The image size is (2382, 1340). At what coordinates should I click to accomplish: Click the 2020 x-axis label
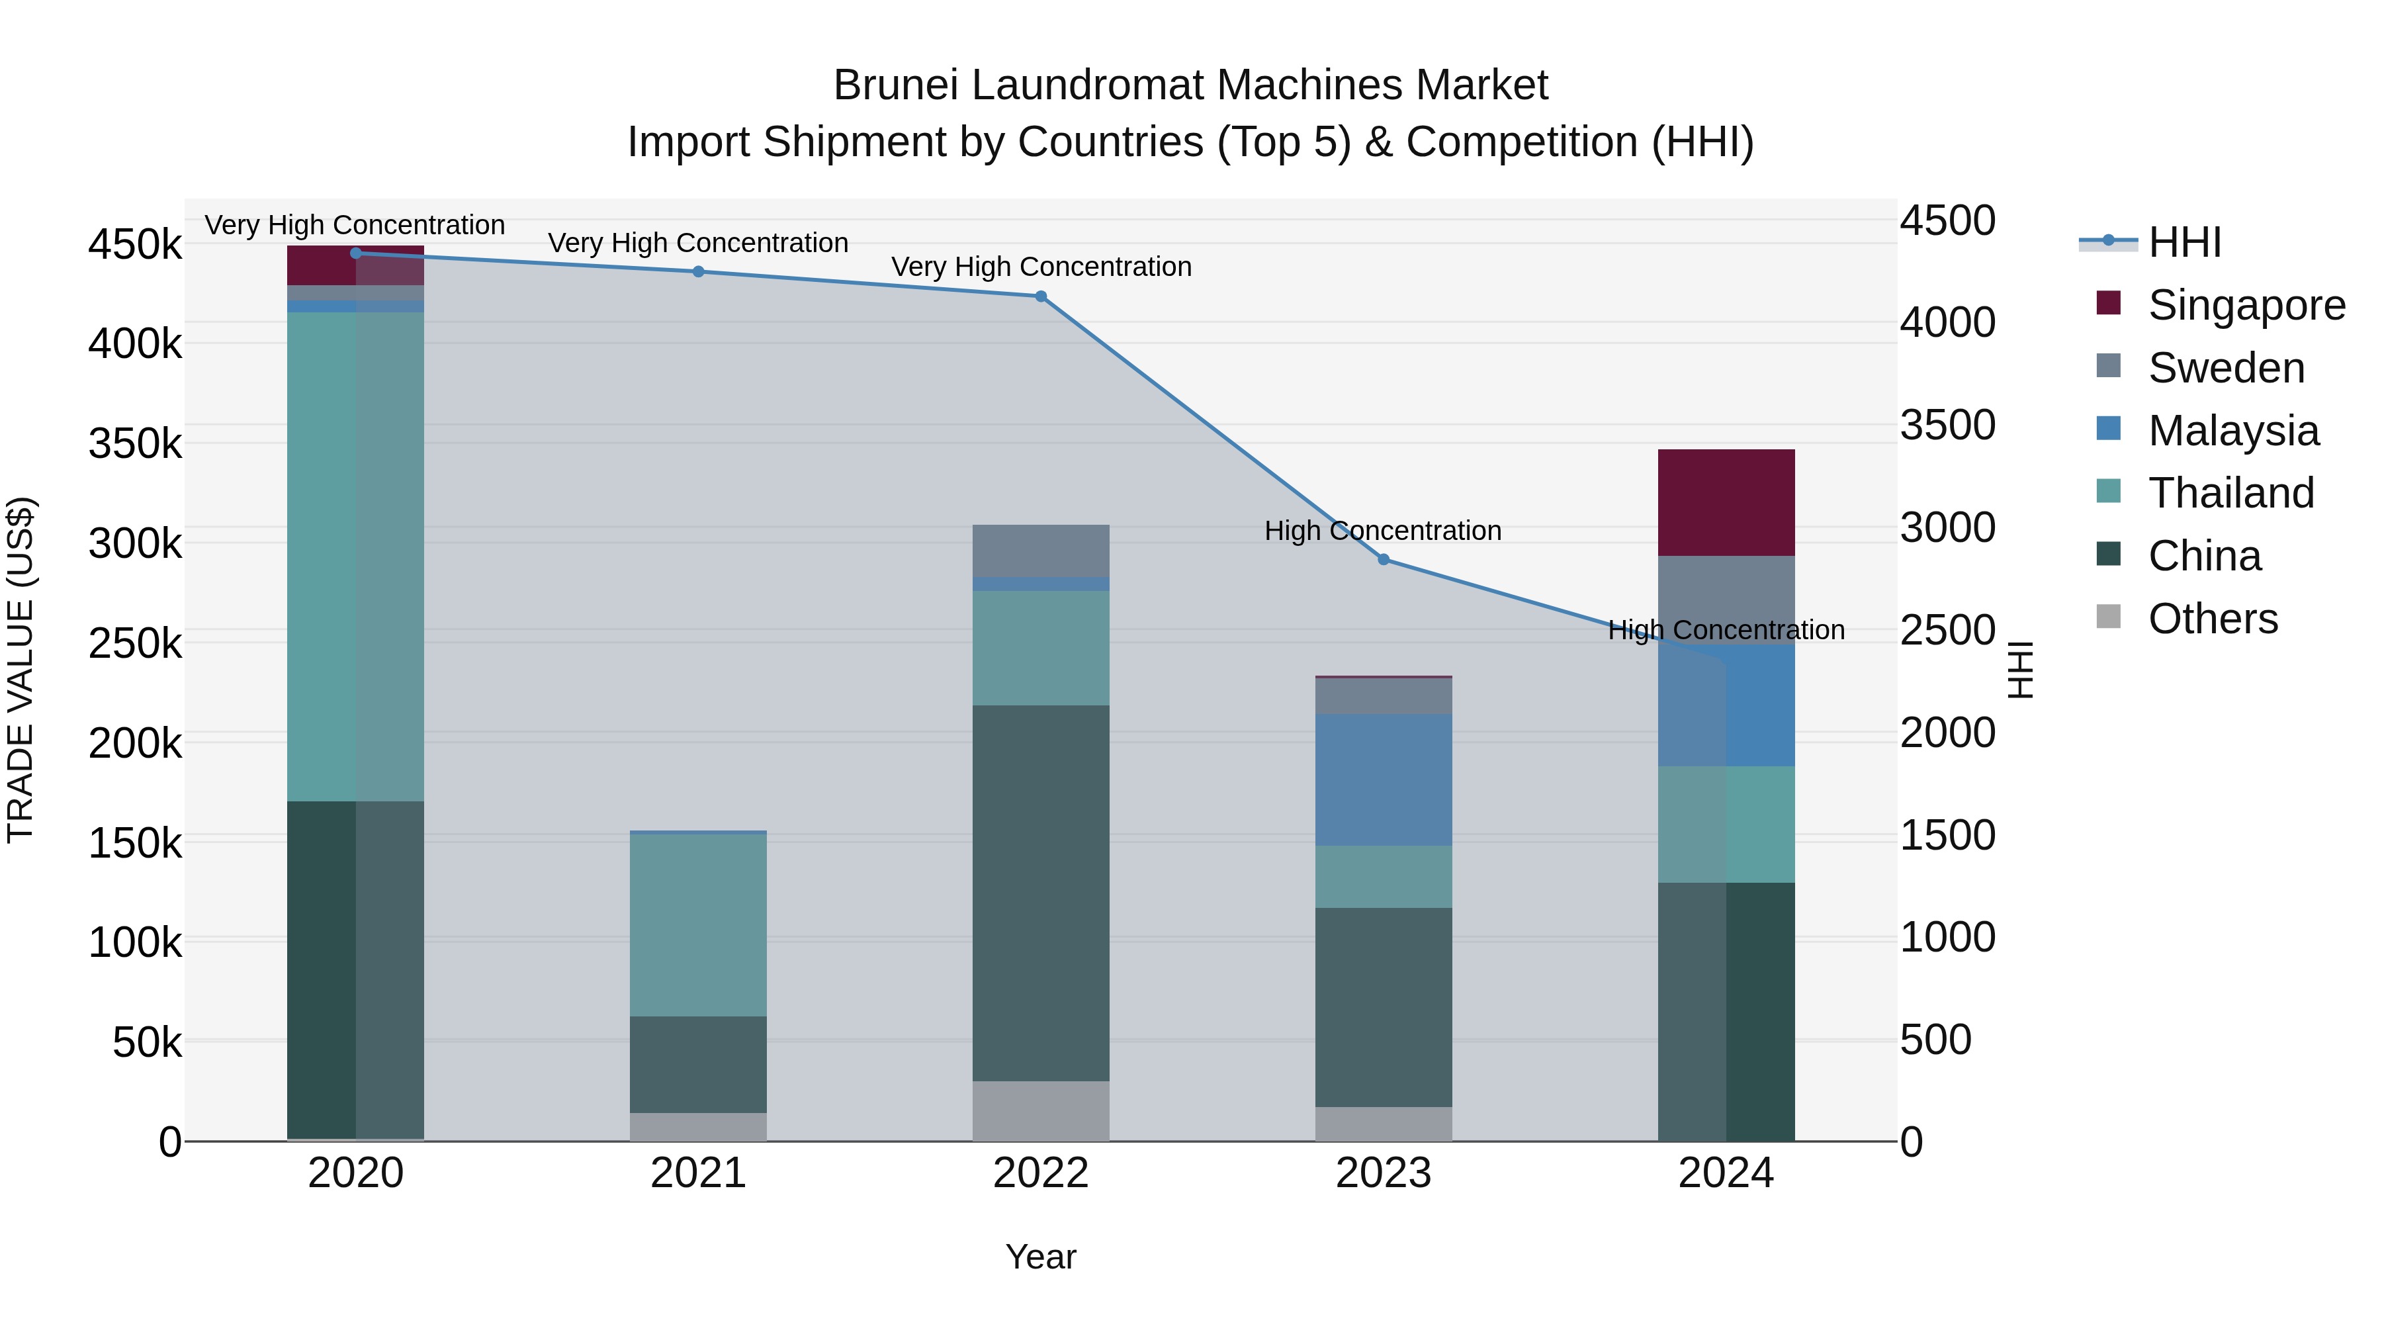356,1173
